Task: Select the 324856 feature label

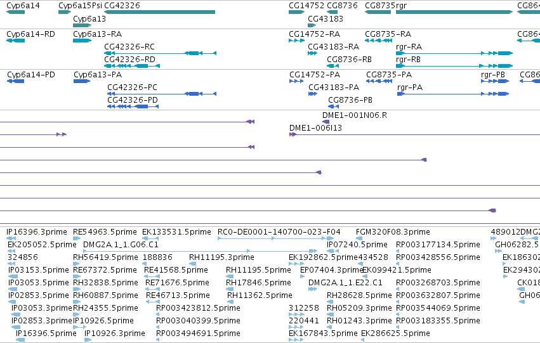Action: pos(23,257)
